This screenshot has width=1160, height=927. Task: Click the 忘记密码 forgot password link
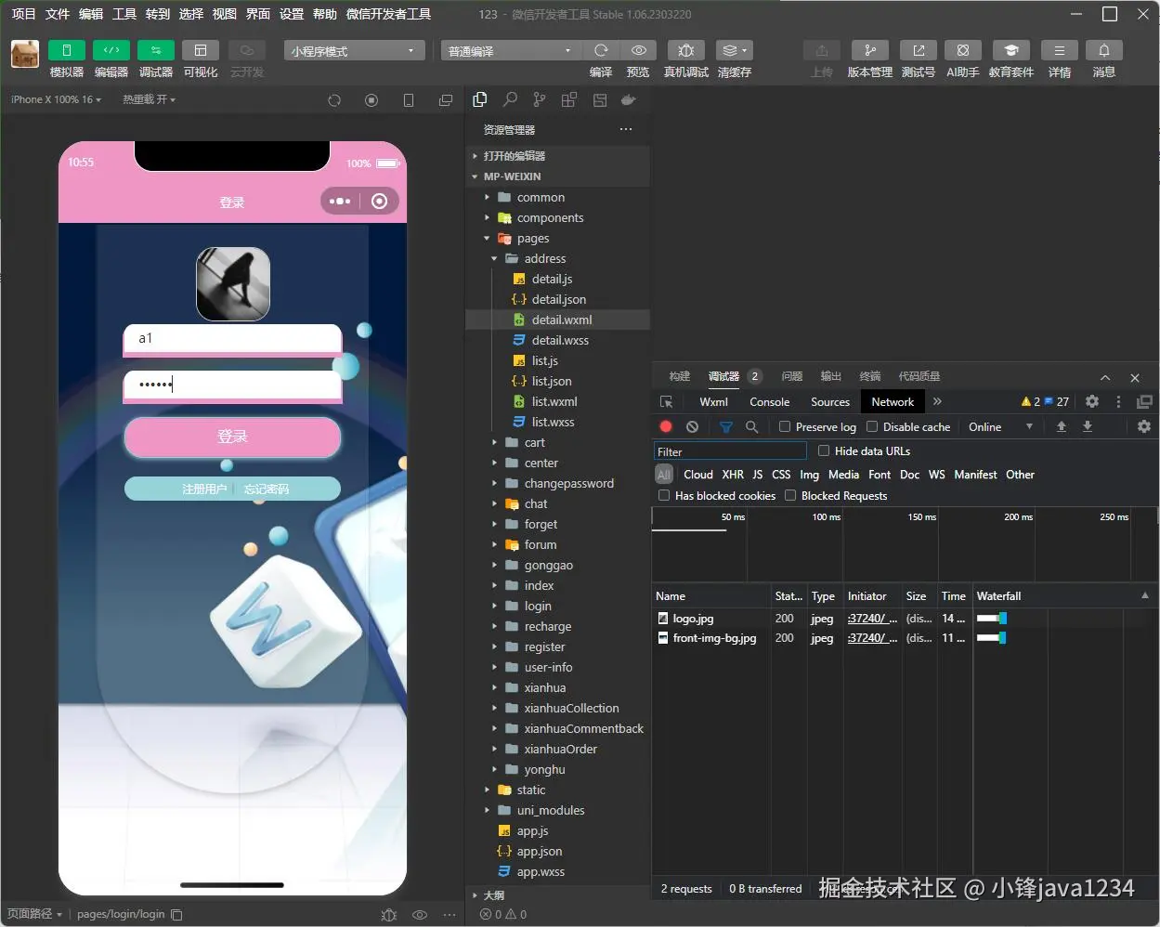[x=267, y=489]
